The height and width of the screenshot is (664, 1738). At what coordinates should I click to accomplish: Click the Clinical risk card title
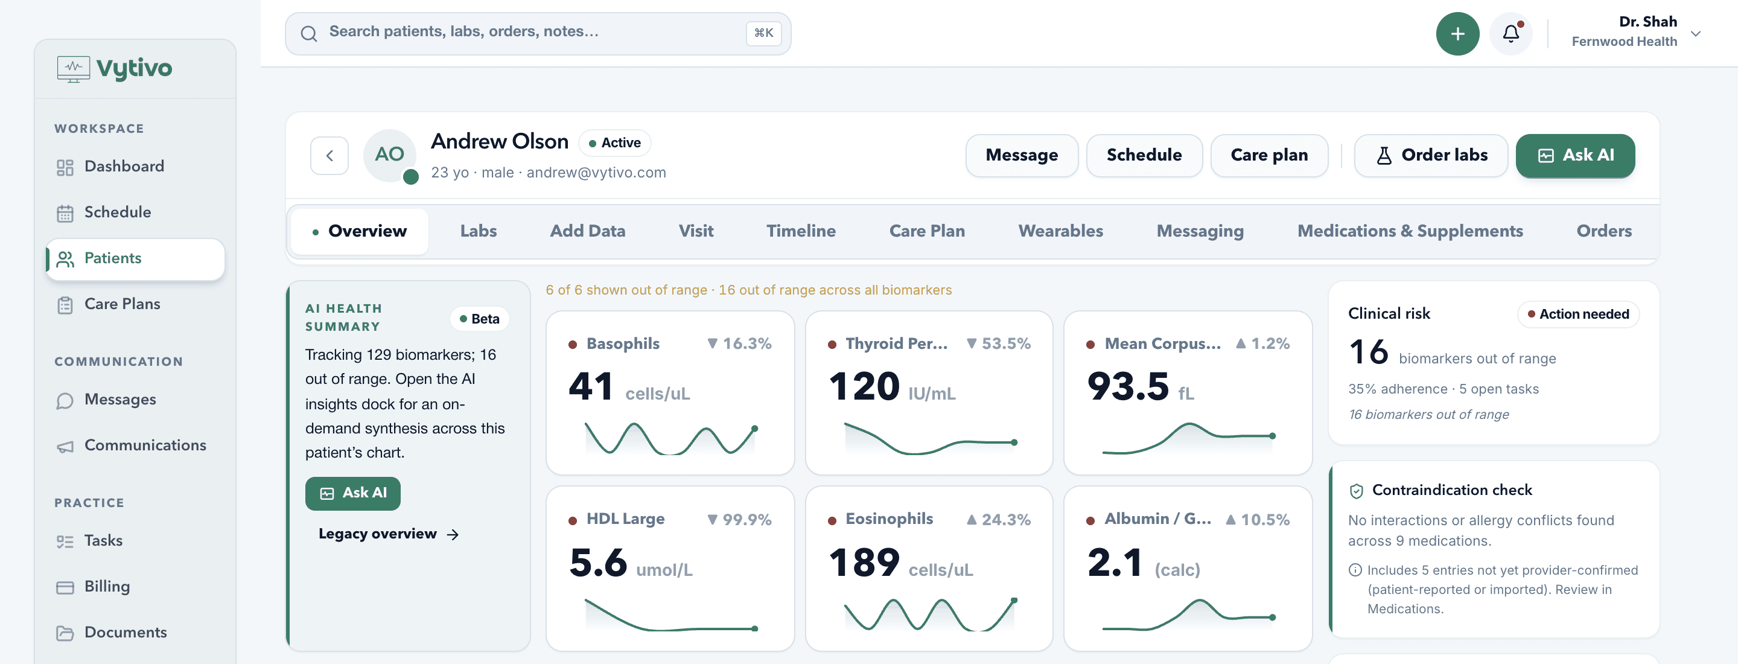pyautogui.click(x=1389, y=314)
